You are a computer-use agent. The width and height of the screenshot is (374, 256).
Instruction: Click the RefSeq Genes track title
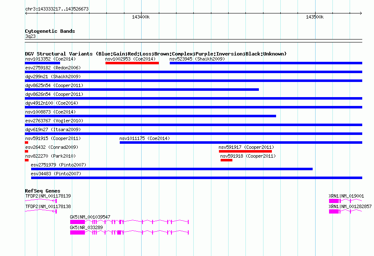[x=42, y=191]
